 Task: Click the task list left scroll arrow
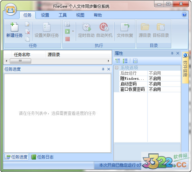pos(7,61)
